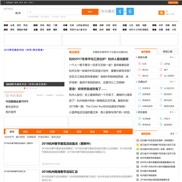Open article 2018杭州春节展览活动盘点

point(66,144)
